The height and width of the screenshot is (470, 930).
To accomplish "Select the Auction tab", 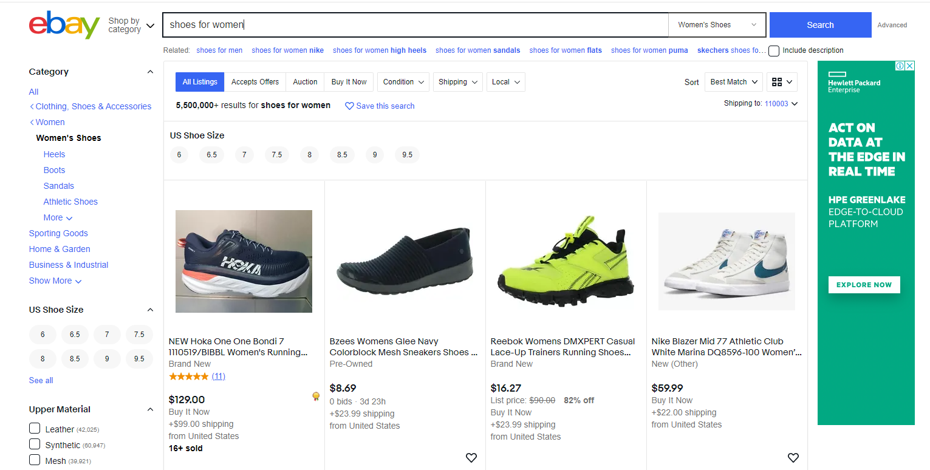I will click(305, 82).
